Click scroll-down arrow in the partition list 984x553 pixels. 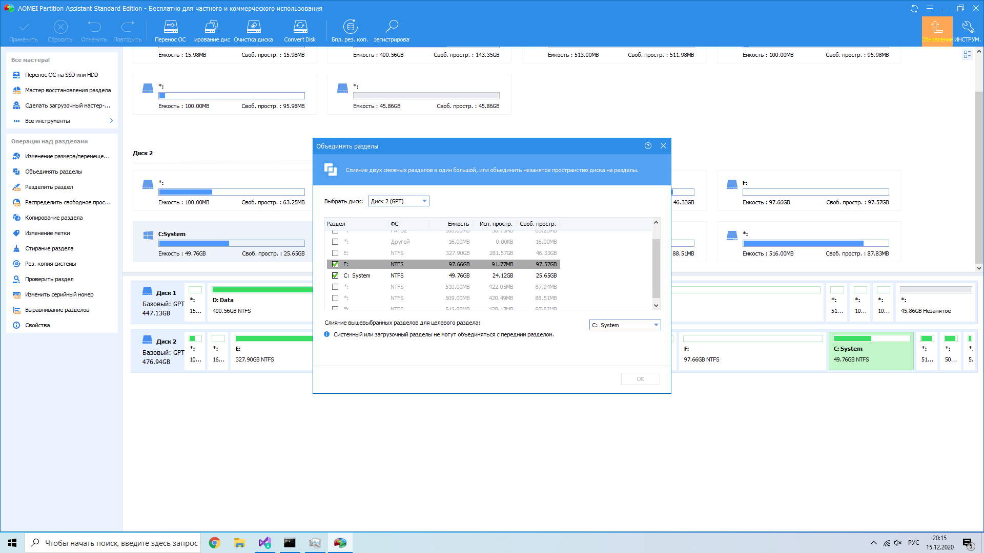pos(656,306)
